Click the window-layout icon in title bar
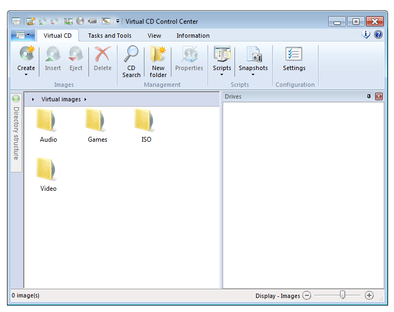The height and width of the screenshot is (312, 394). point(16,22)
